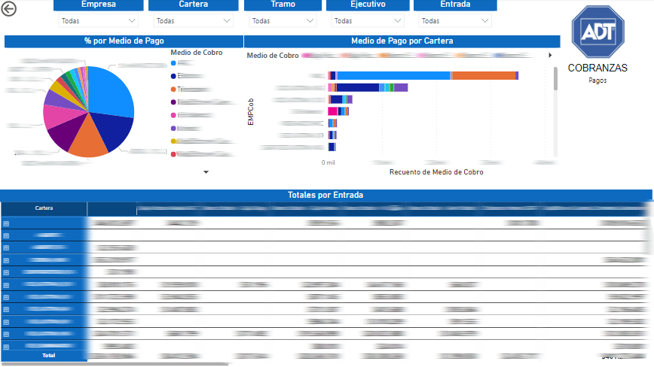Click the dark blue pie slice

114,131
